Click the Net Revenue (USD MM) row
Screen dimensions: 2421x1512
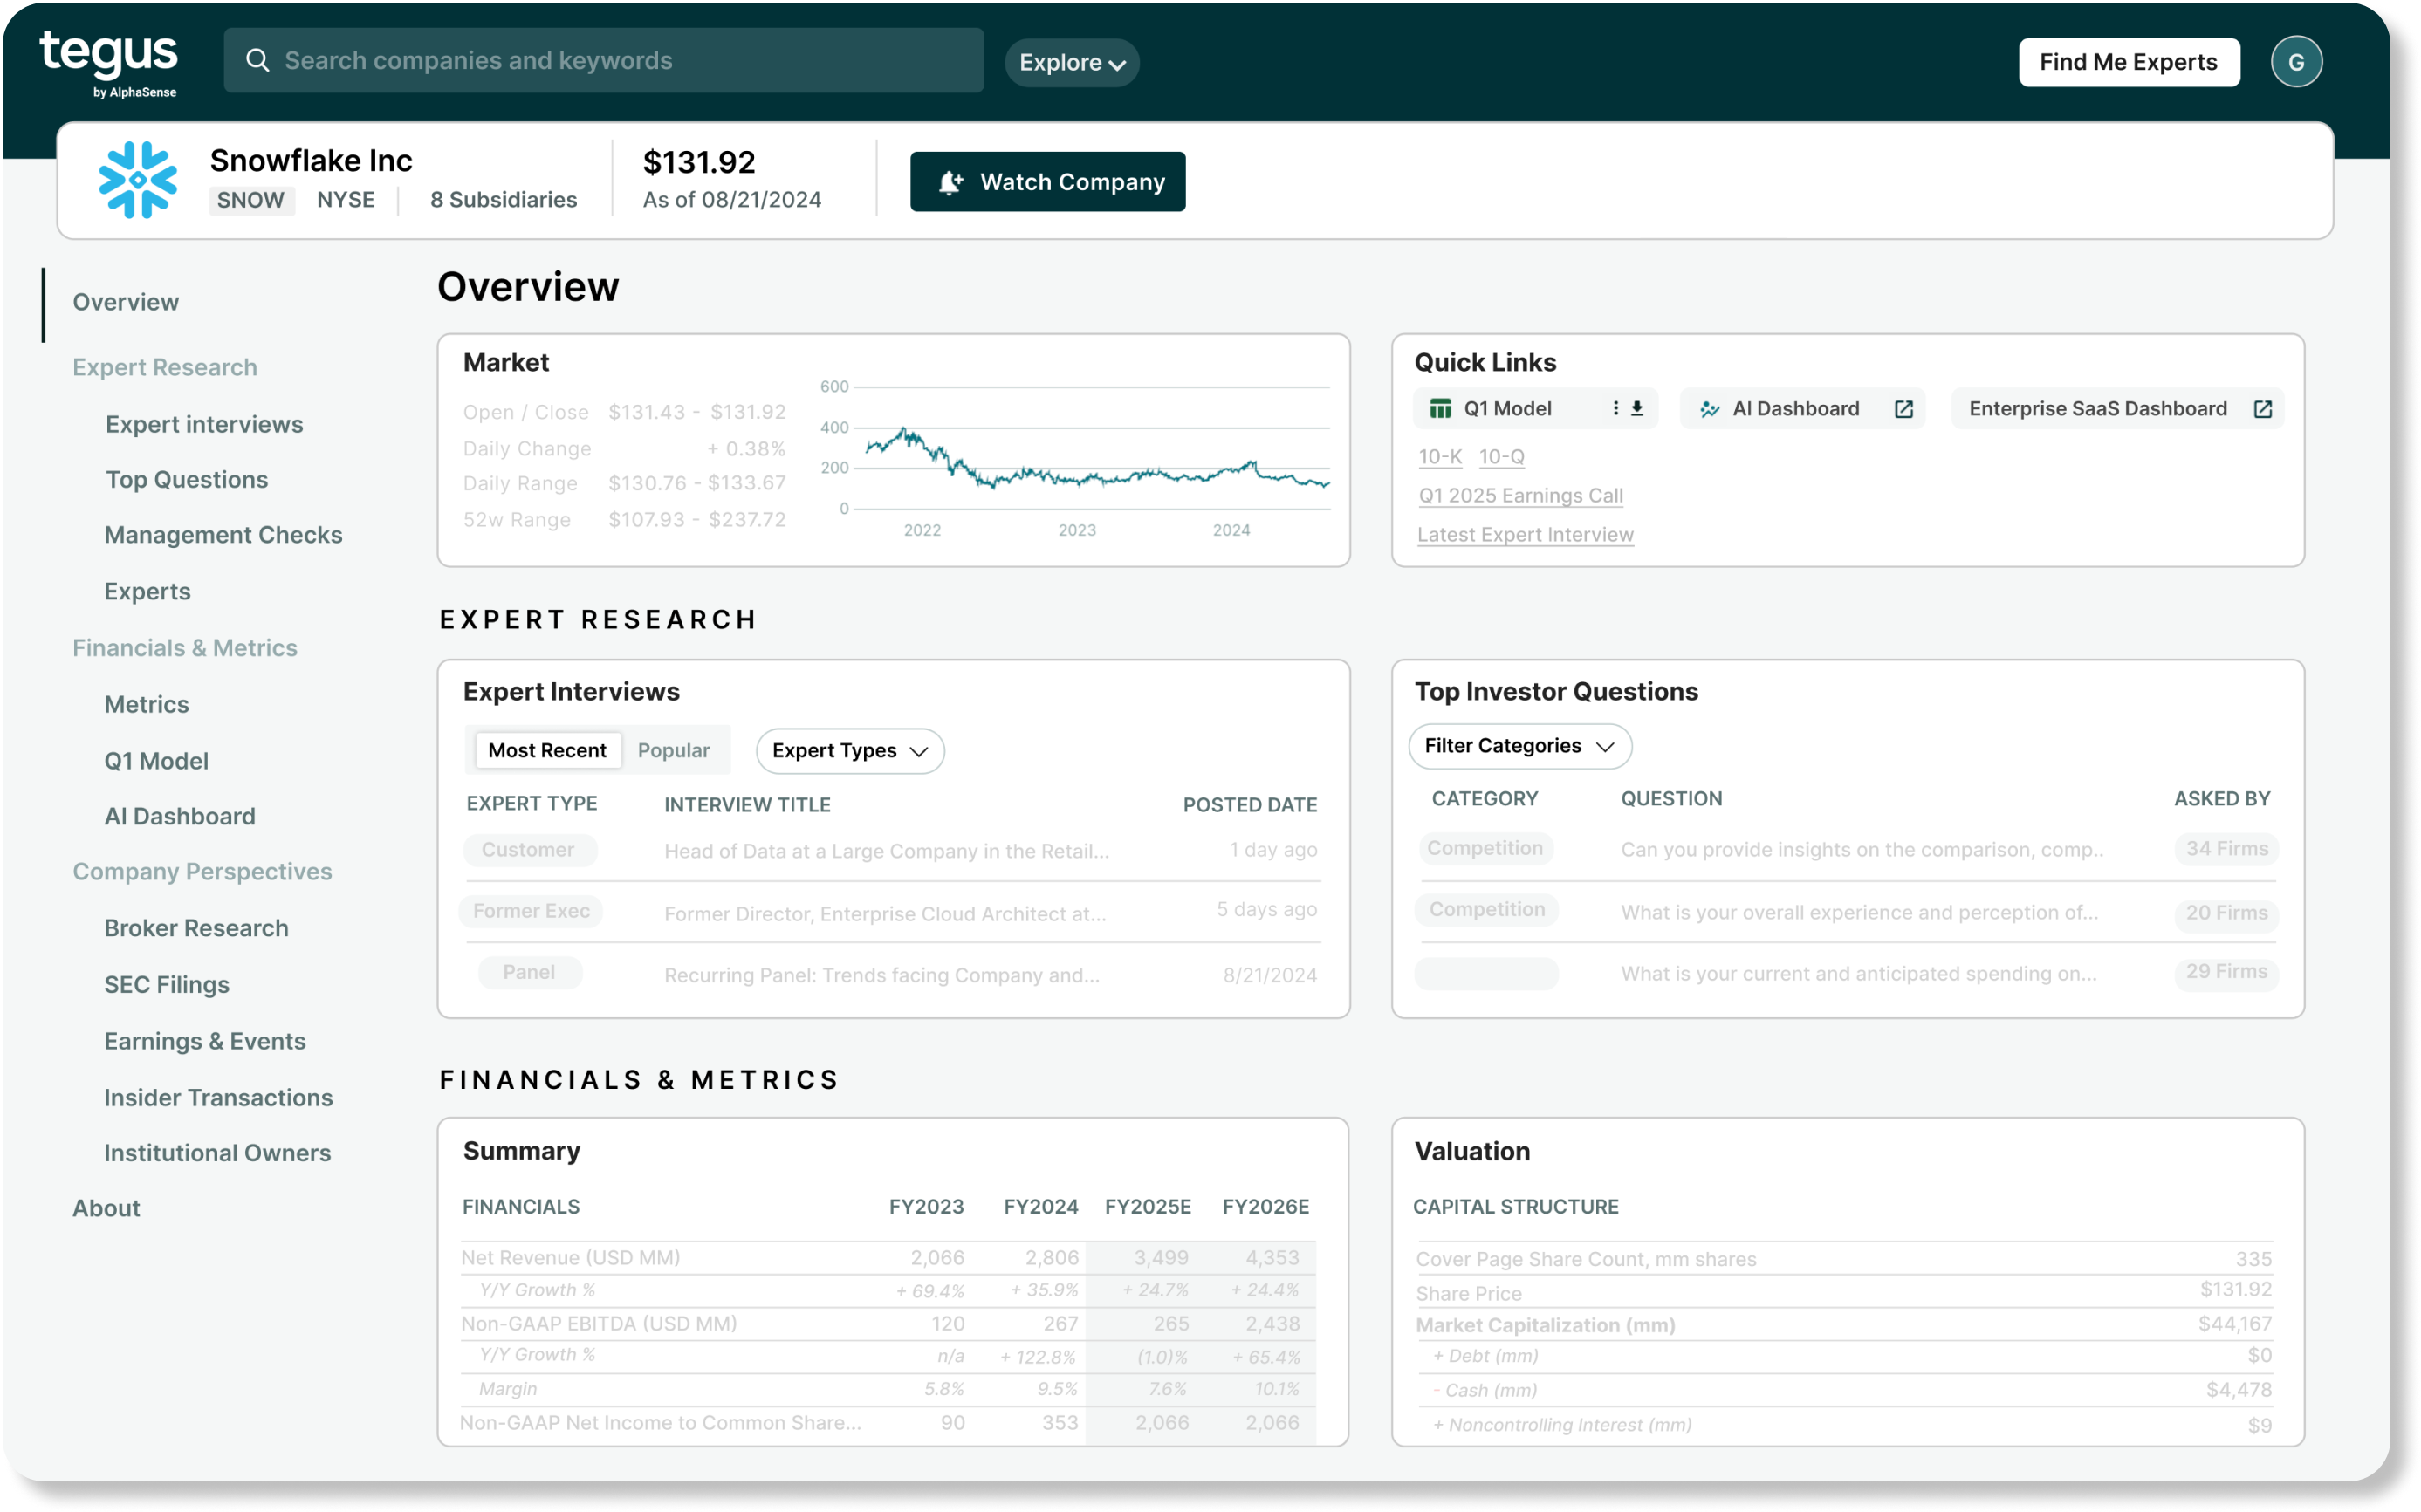click(888, 1257)
